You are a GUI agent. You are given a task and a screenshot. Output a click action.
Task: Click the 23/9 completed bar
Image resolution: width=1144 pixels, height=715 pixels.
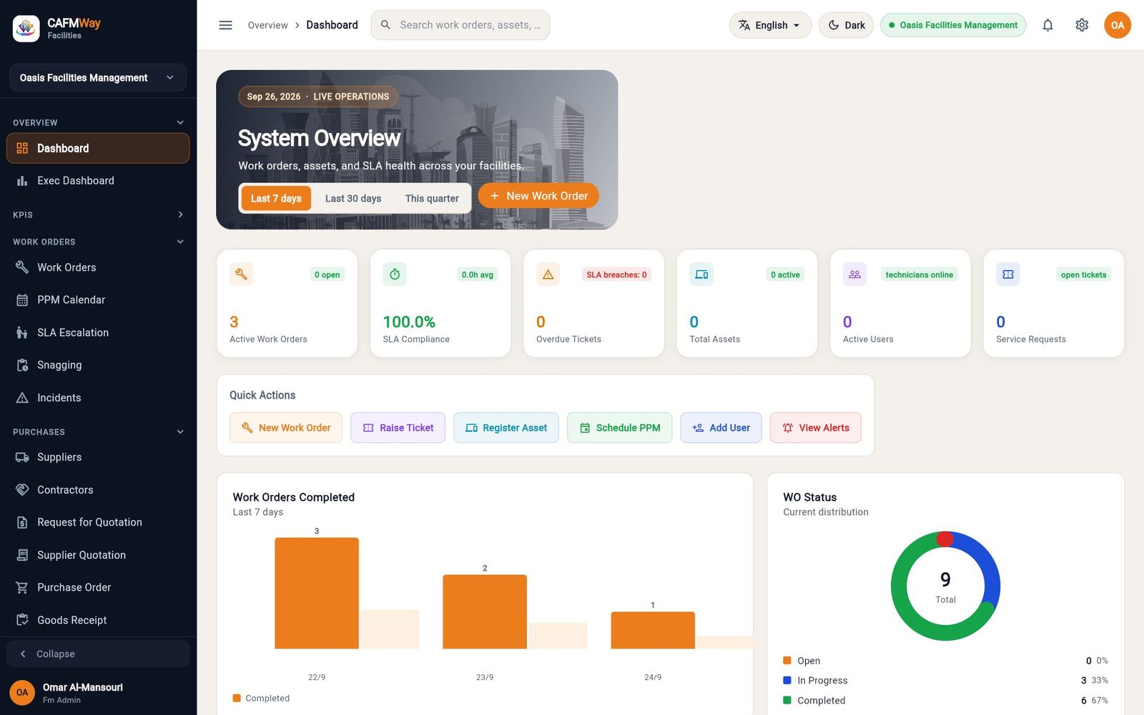485,612
